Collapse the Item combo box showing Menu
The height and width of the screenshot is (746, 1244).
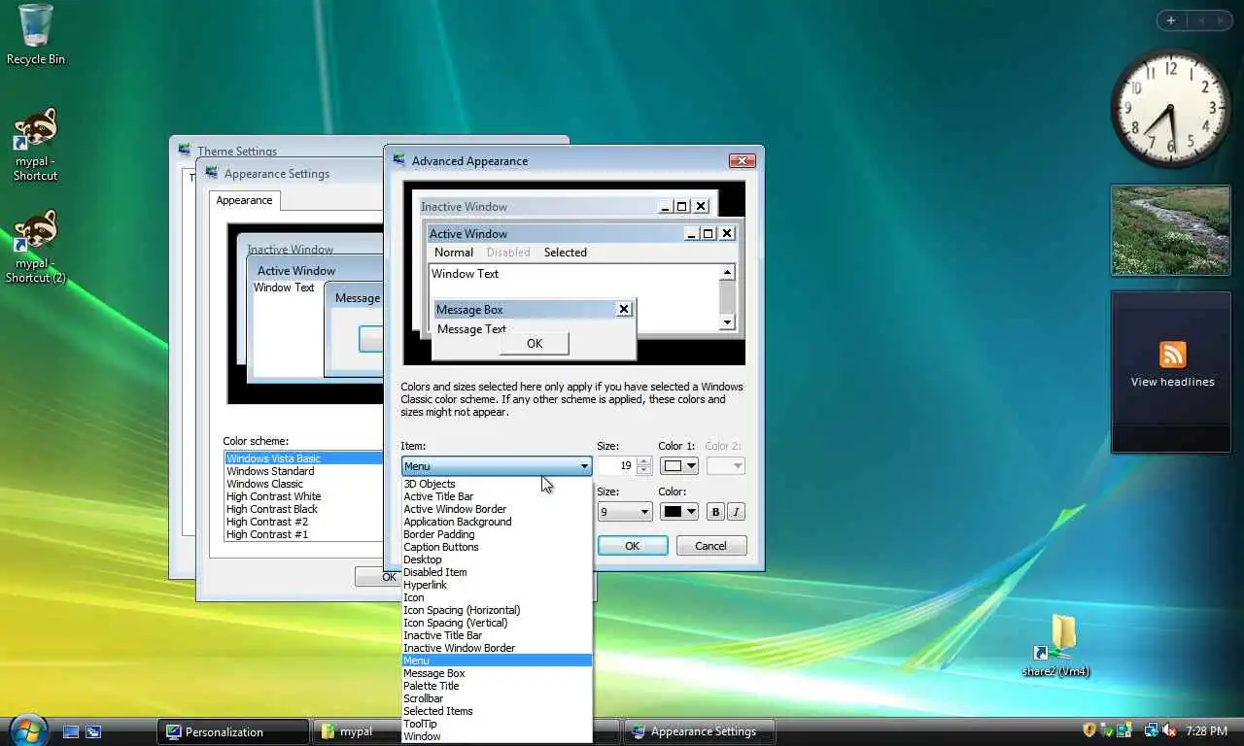click(497, 466)
